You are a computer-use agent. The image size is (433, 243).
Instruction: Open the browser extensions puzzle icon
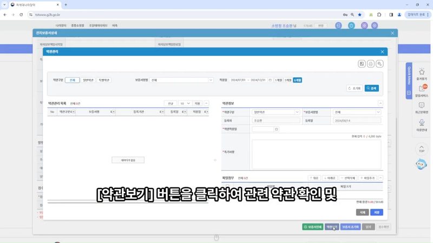[379, 15]
